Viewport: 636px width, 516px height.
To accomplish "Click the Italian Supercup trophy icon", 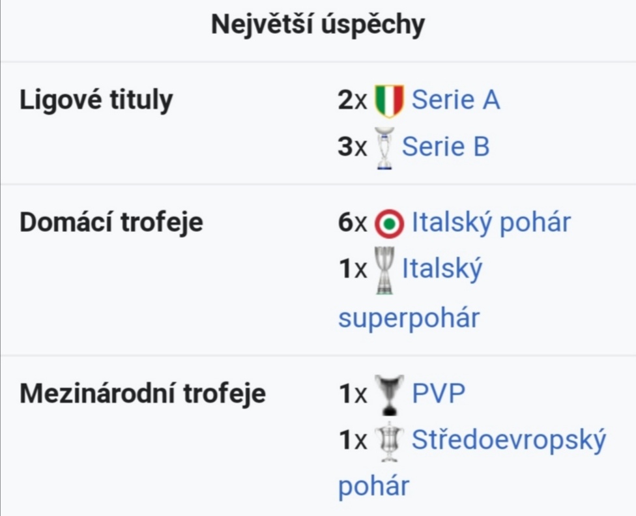I will (x=384, y=270).
